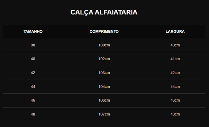Screen dimensions: 209x127
Task: Click the CALÇA ALFAIATARIA title
Action: tap(104, 12)
